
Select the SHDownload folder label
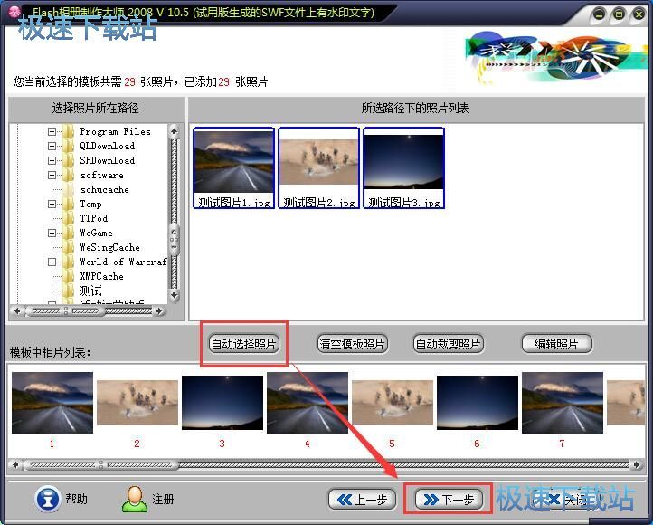pos(107,161)
